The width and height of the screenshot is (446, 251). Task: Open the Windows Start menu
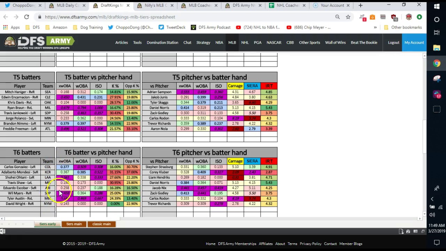pos(437,6)
